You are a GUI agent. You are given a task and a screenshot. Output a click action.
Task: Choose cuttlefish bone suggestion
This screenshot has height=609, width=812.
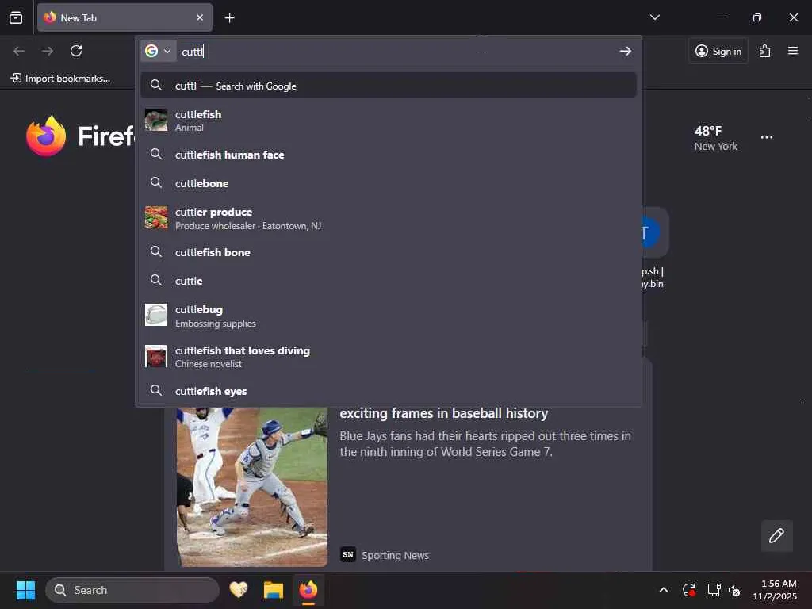389,251
